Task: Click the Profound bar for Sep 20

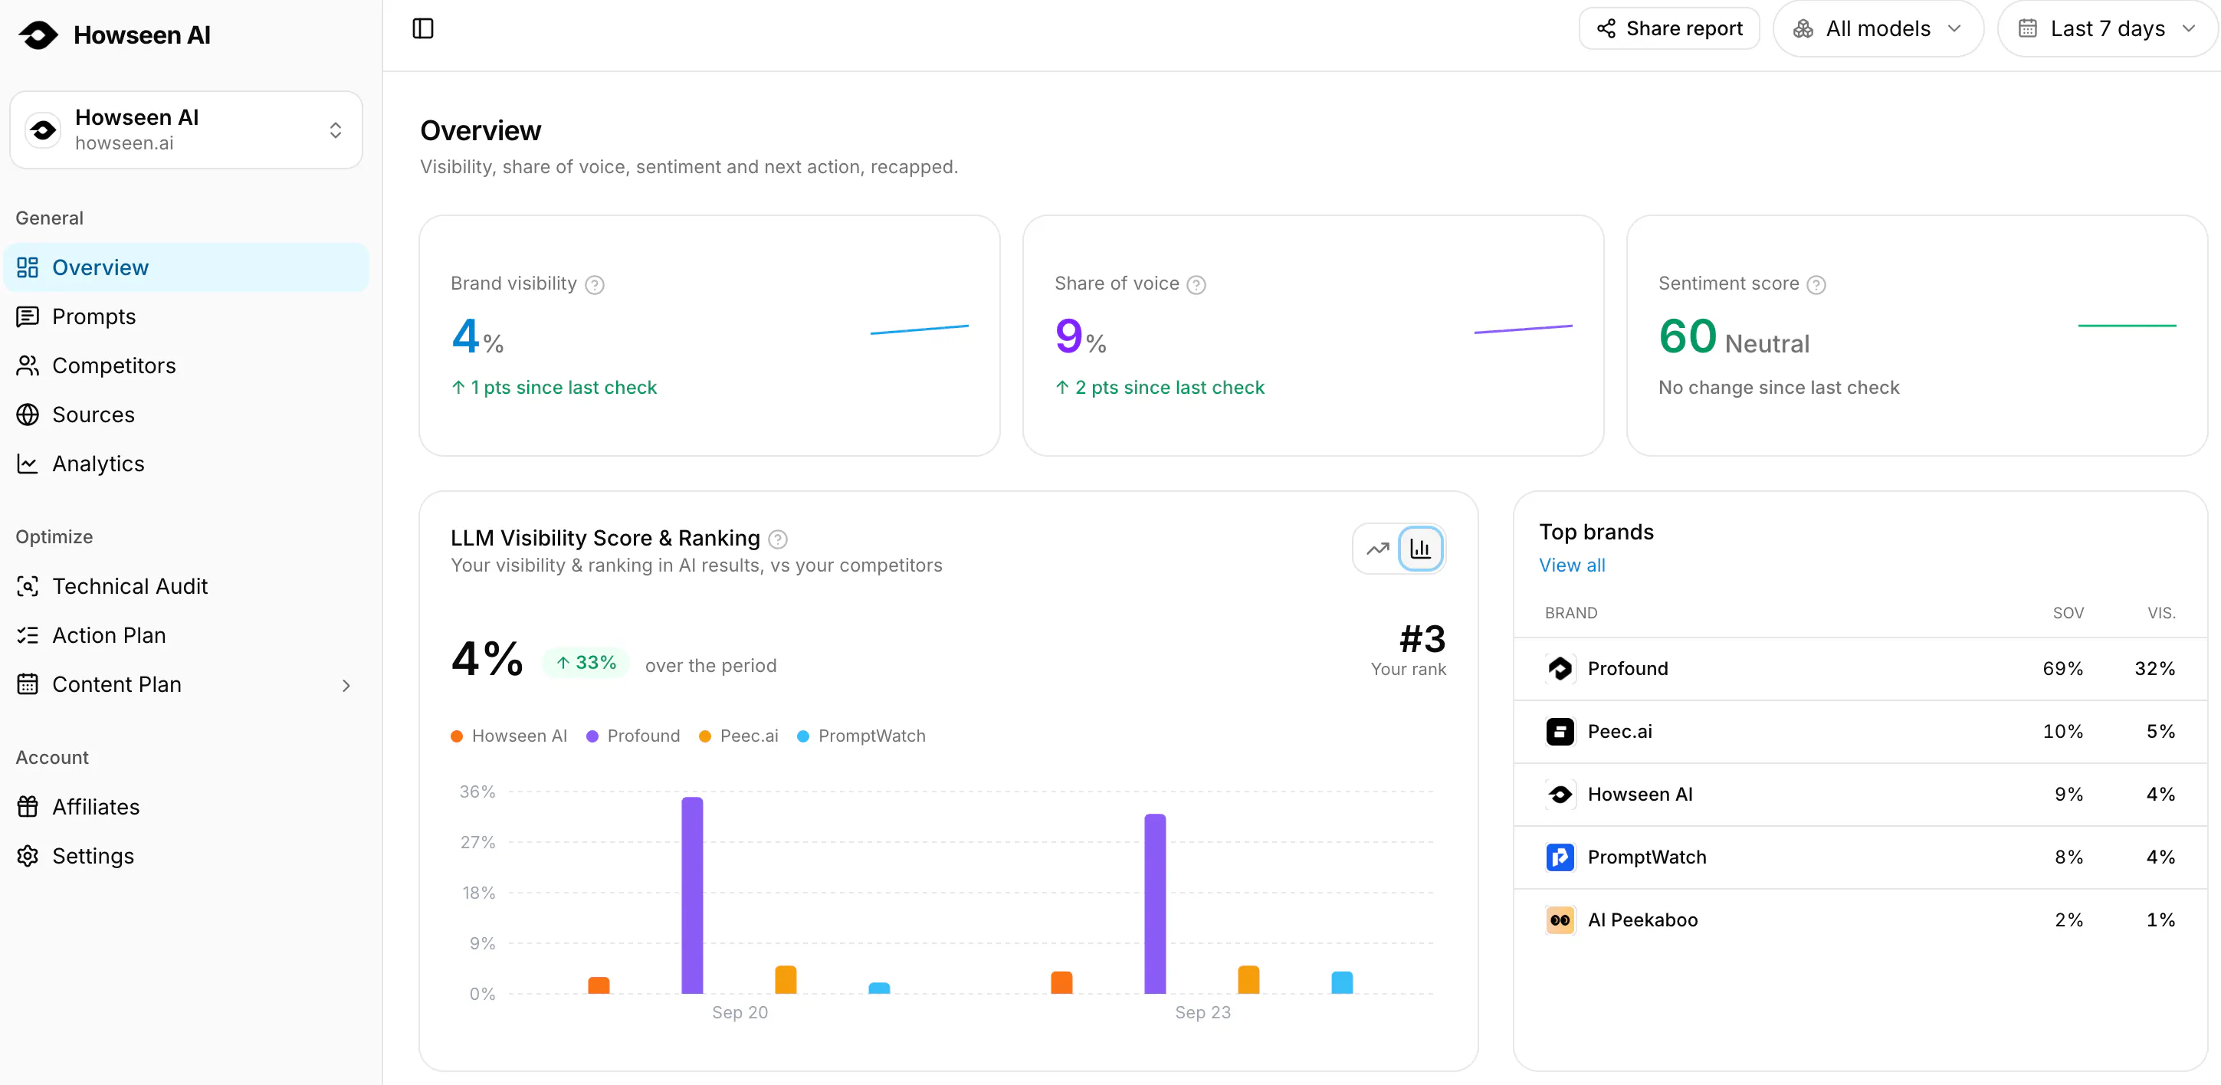Action: (x=692, y=896)
